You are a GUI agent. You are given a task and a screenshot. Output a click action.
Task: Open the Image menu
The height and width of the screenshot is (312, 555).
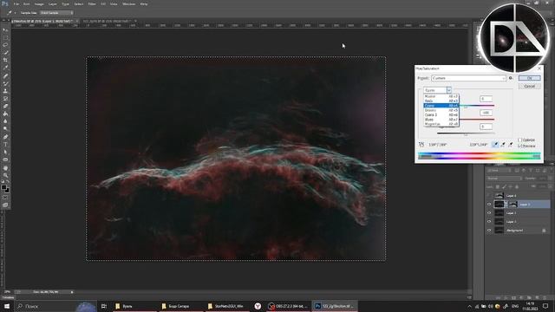[39, 3]
